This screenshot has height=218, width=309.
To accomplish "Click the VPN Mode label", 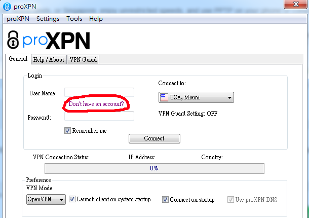I will [39, 188].
